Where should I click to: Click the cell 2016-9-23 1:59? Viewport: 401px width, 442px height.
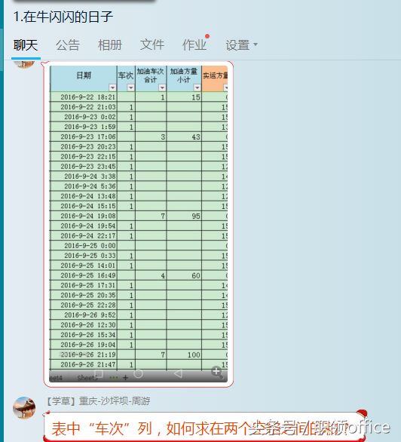point(84,127)
